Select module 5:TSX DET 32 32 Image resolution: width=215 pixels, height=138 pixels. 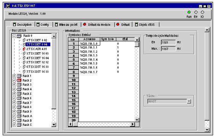click(x=37, y=62)
